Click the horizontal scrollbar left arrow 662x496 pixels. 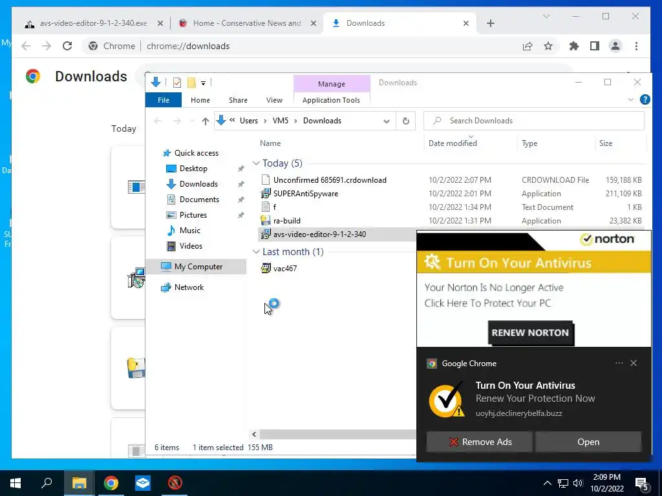click(x=254, y=434)
